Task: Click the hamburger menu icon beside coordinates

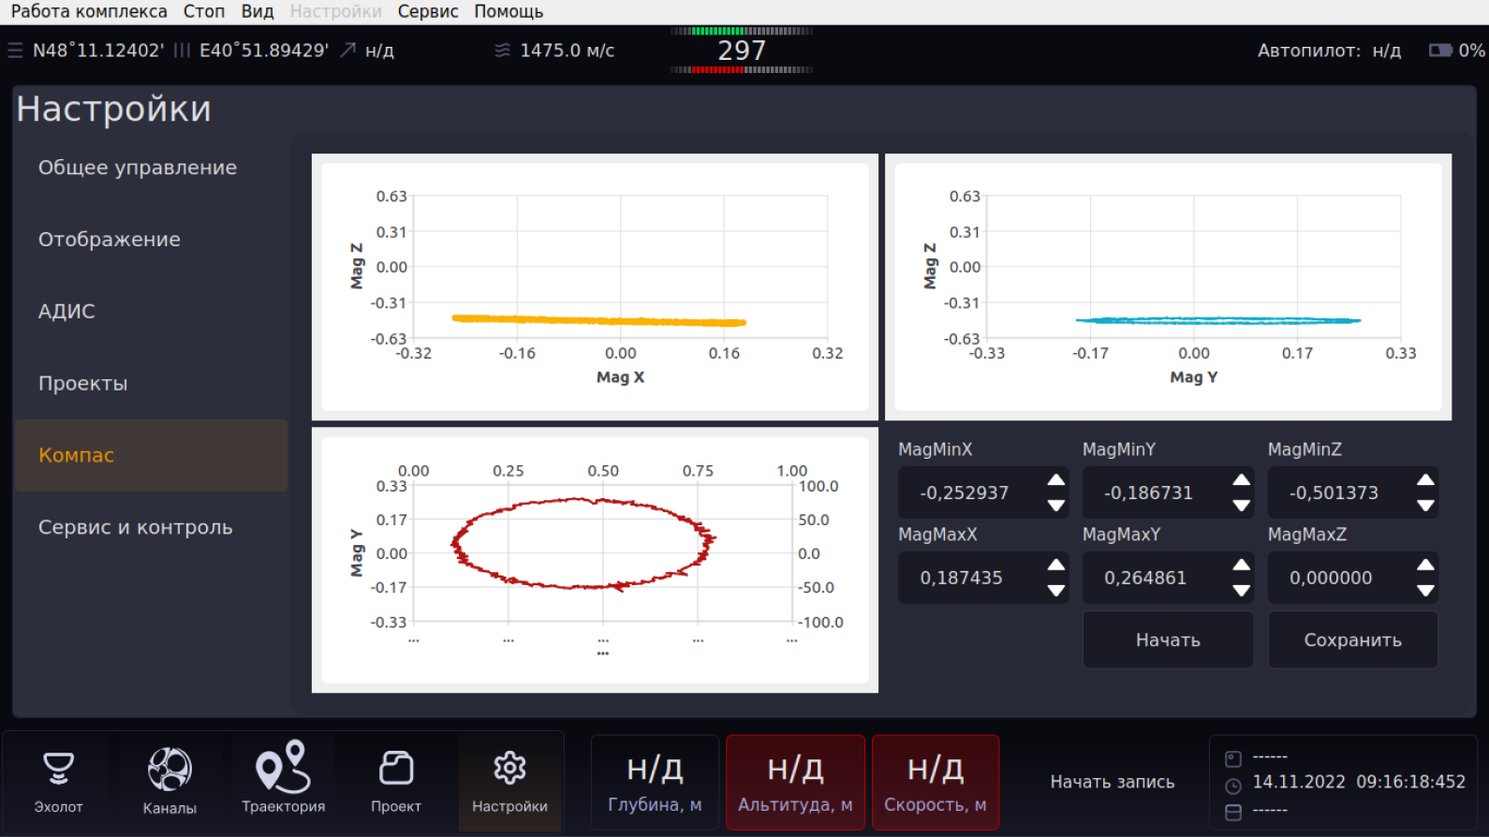Action: click(15, 51)
